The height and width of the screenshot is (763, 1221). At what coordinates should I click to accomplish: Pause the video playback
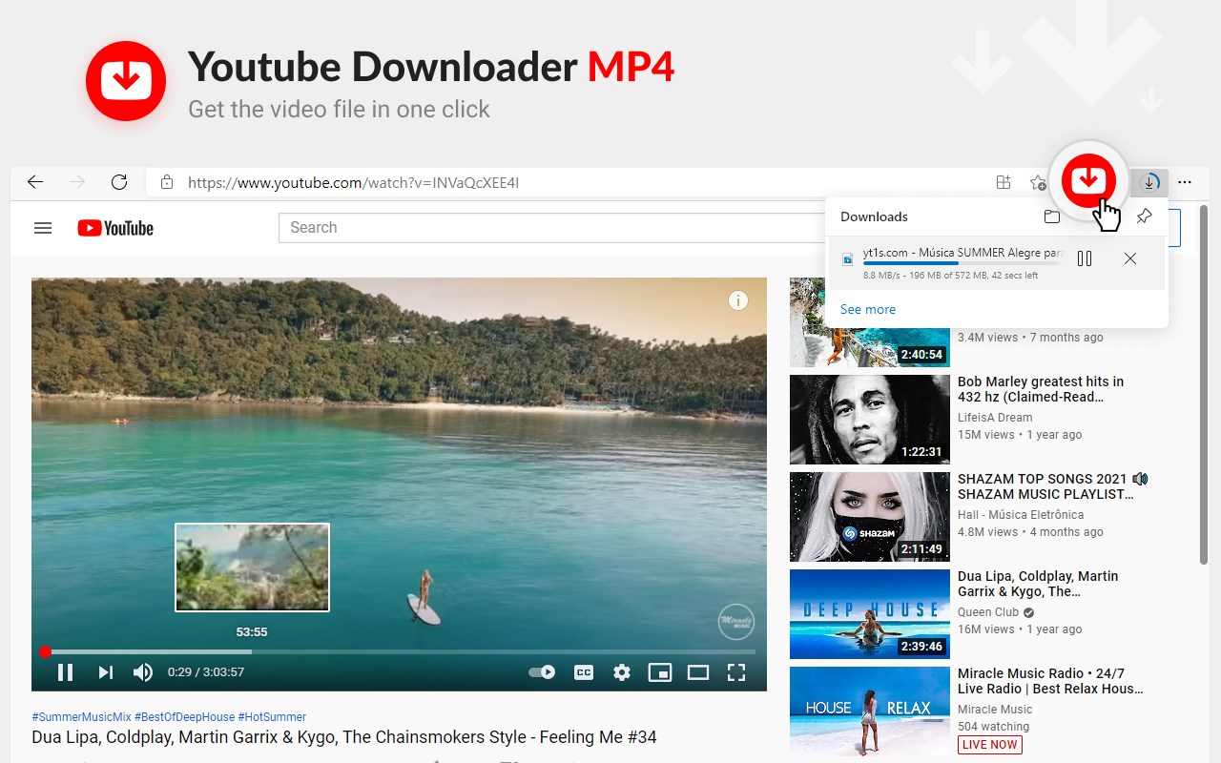pyautogui.click(x=65, y=672)
